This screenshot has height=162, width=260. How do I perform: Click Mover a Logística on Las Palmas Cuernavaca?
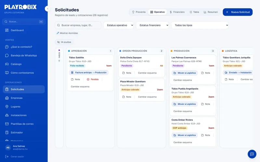[185, 73]
